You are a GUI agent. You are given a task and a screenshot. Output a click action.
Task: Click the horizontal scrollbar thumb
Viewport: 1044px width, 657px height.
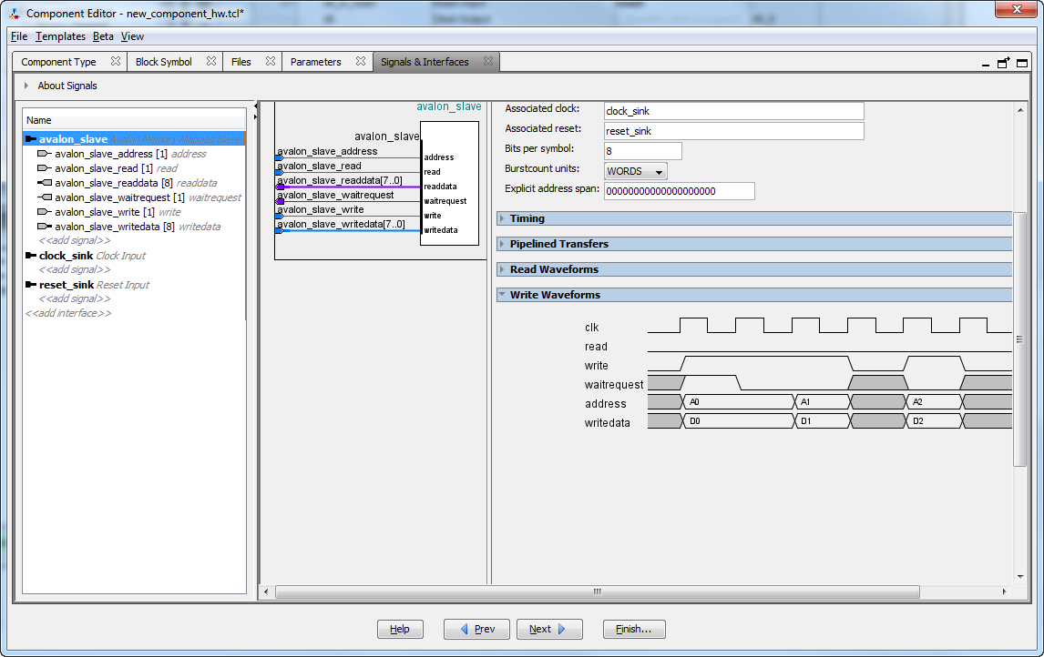pyautogui.click(x=597, y=591)
